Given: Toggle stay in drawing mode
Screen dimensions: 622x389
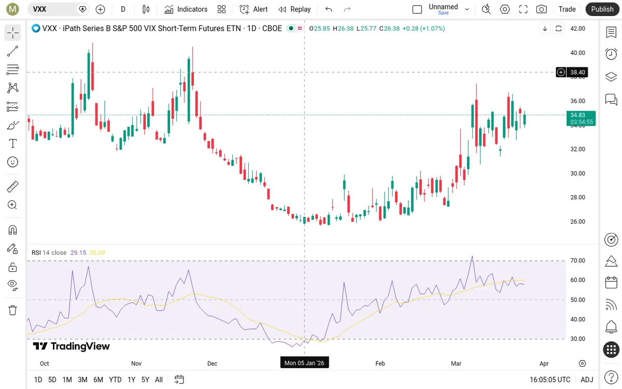Looking at the screenshot, I should (13, 248).
